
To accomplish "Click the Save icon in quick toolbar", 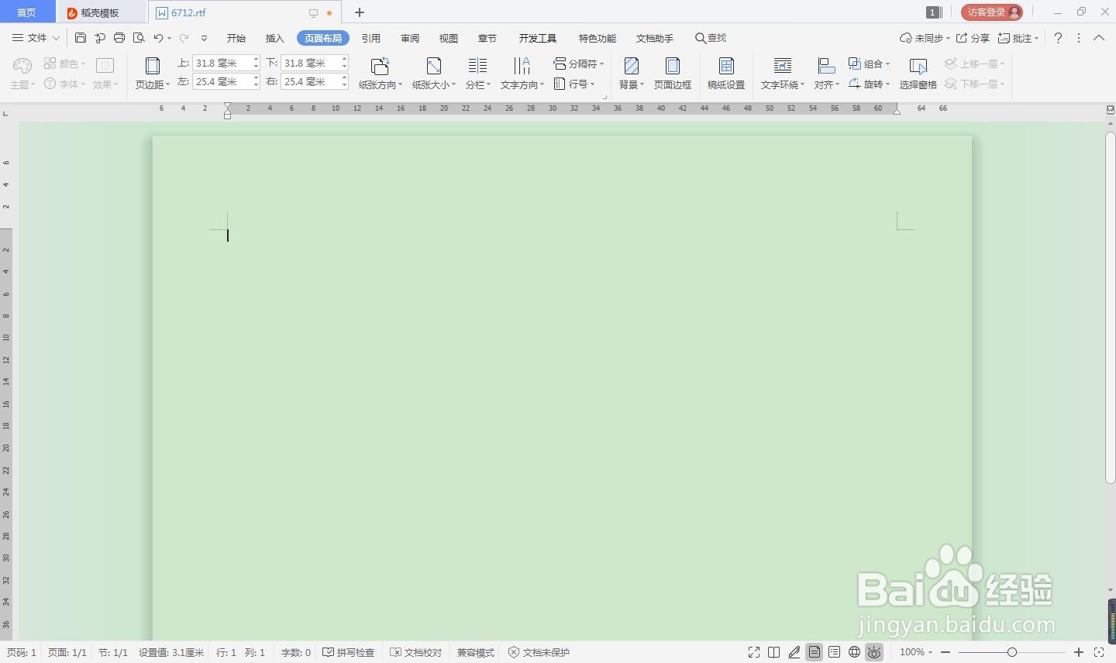I will [x=81, y=38].
